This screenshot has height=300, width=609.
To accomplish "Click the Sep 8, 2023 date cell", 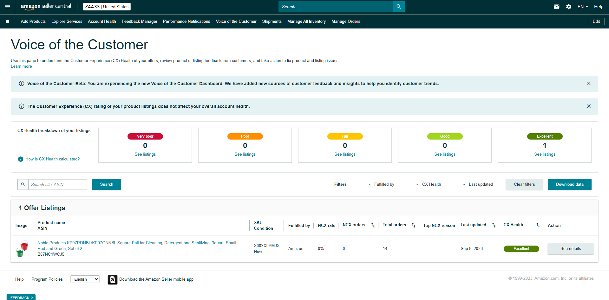I will (x=472, y=249).
